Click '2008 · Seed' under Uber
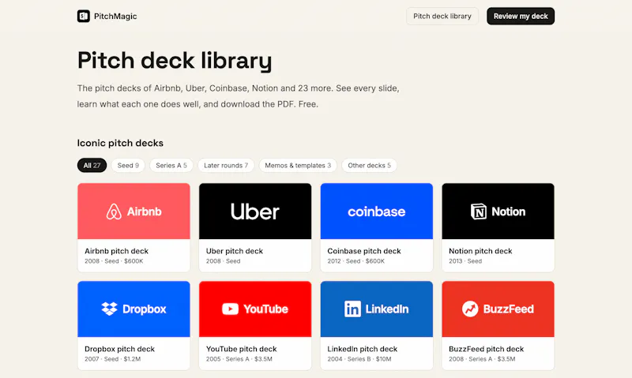This screenshot has height=378, width=632. (x=223, y=261)
